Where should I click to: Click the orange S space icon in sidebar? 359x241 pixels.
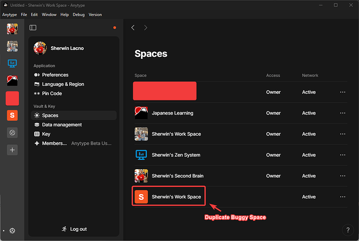click(12, 115)
